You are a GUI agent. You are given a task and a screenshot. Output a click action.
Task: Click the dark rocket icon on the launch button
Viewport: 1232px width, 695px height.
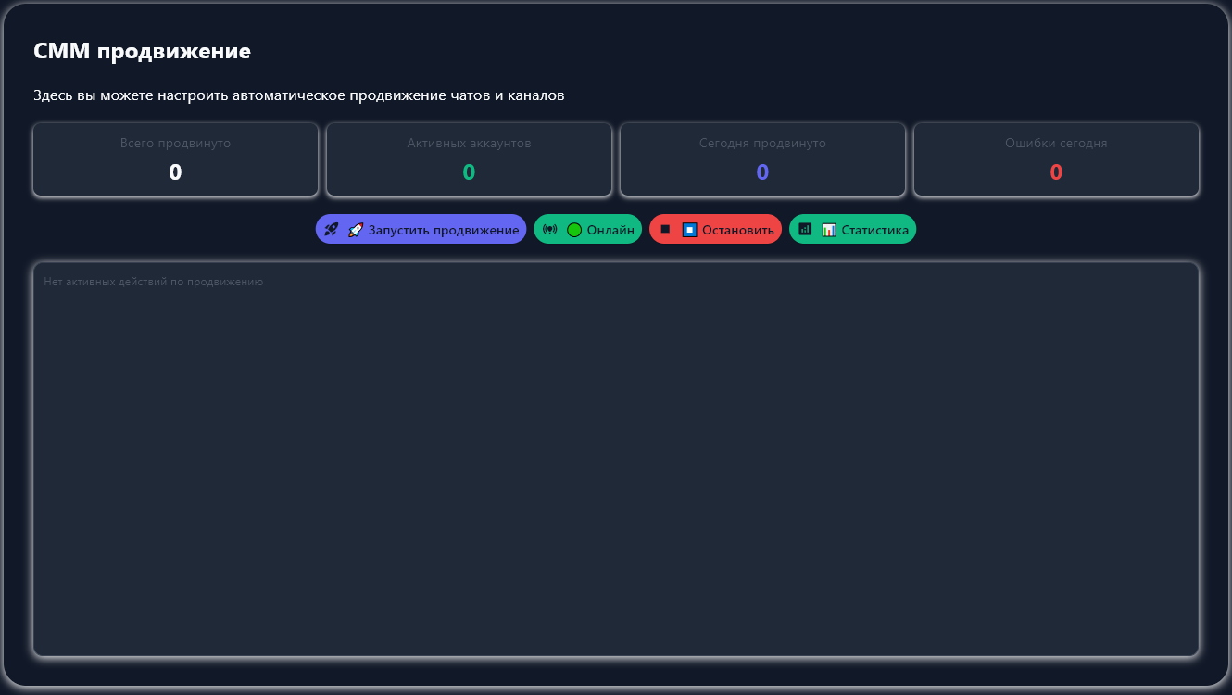pyautogui.click(x=332, y=229)
